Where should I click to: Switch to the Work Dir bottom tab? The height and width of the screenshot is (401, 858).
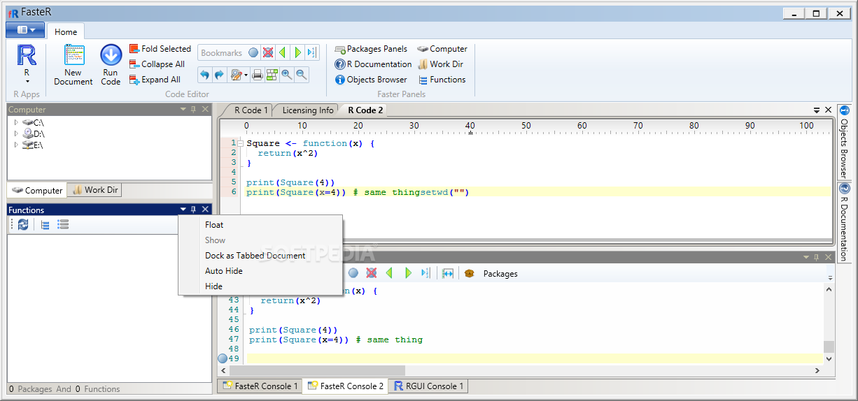96,190
